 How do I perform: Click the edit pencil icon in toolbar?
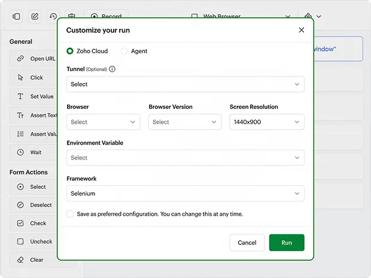(35, 16)
